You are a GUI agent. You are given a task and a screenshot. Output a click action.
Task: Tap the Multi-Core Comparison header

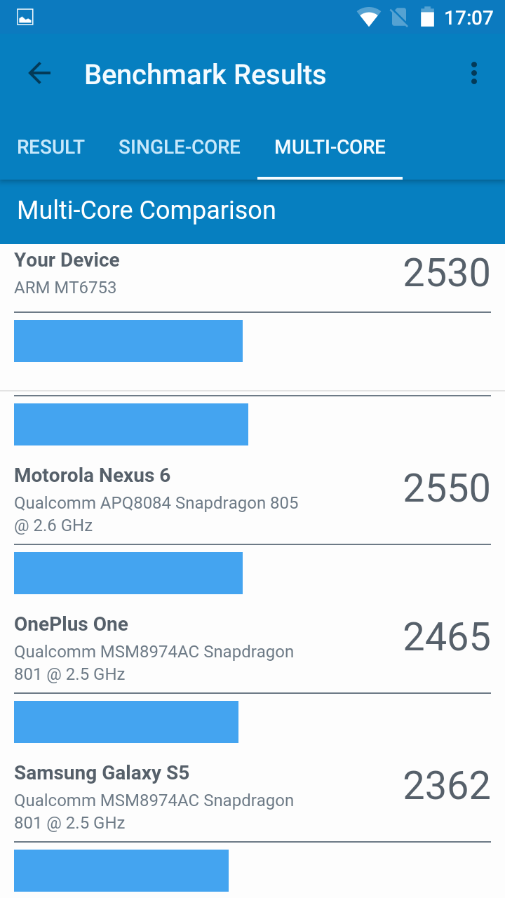147,210
